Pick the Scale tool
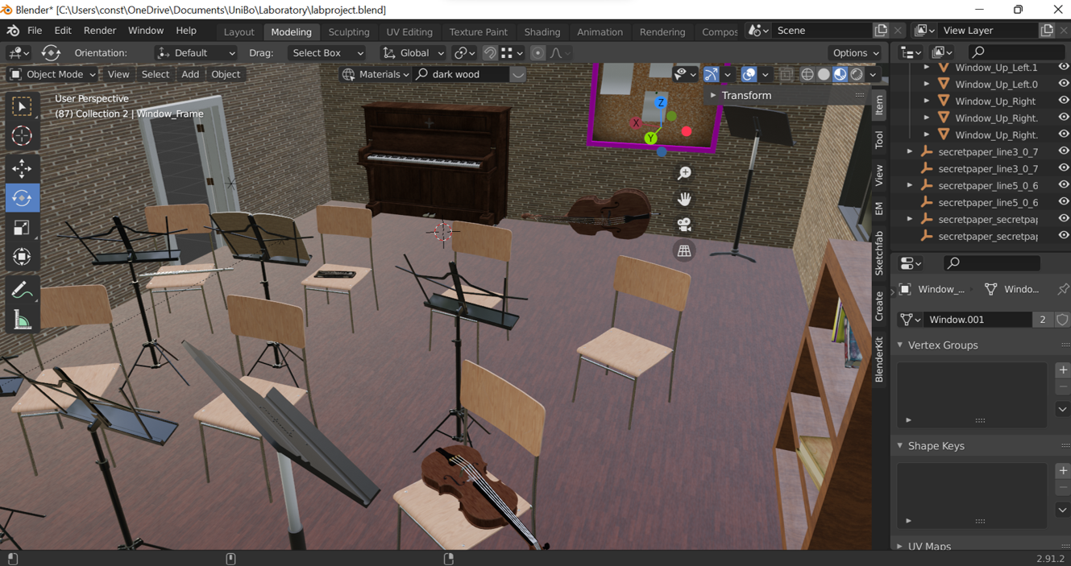 click(x=22, y=228)
